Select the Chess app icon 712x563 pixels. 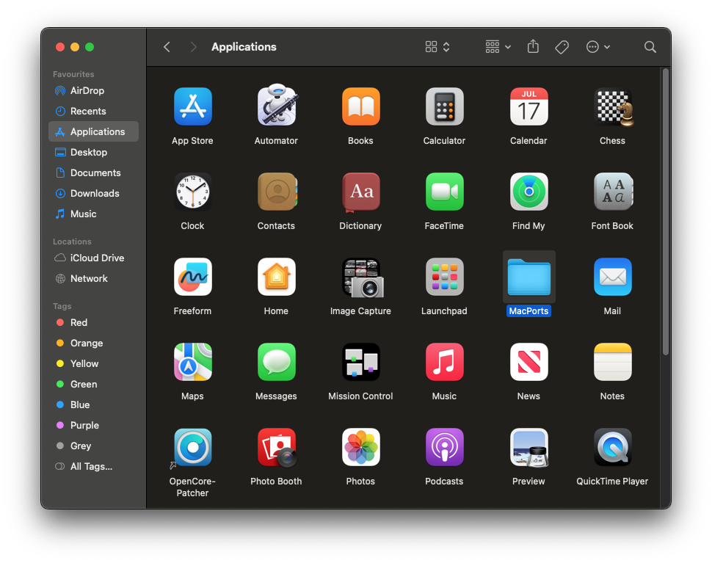pos(612,106)
